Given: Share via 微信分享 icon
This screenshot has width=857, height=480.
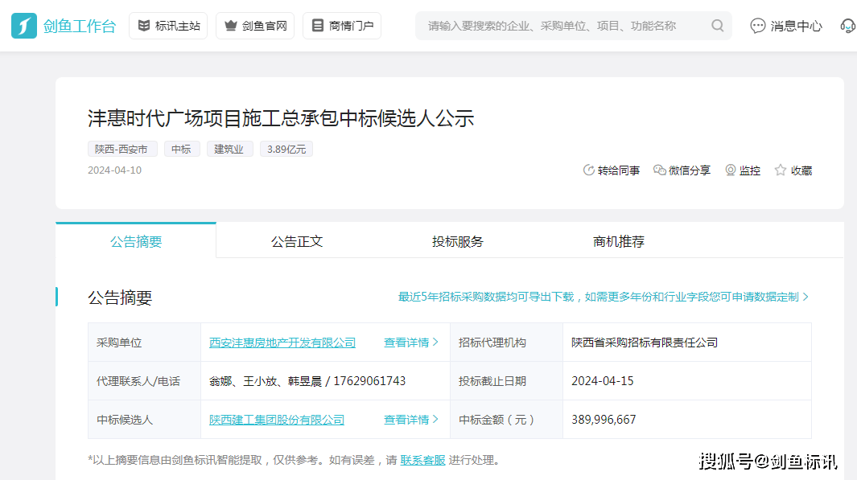Looking at the screenshot, I should [x=660, y=170].
